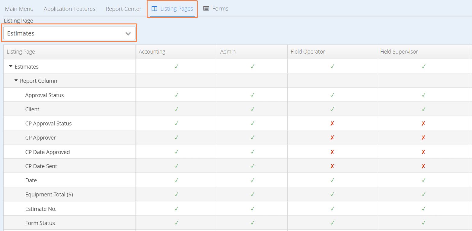Toggle red X for Field Supervisor CP Approver

point(423,138)
